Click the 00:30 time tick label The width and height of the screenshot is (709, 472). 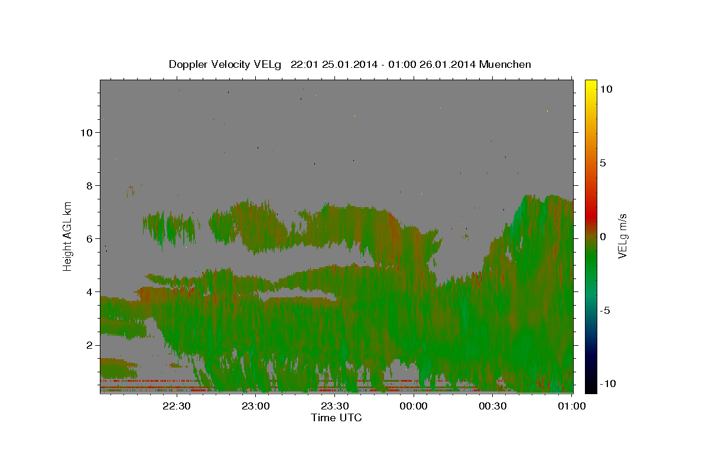tap(492, 406)
